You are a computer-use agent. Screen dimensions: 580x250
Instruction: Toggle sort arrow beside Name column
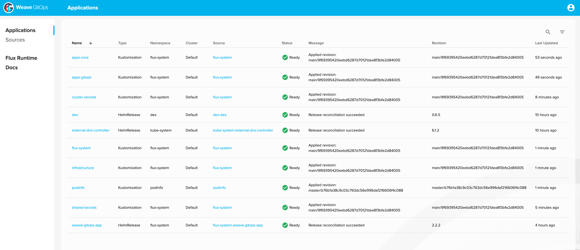pos(90,43)
